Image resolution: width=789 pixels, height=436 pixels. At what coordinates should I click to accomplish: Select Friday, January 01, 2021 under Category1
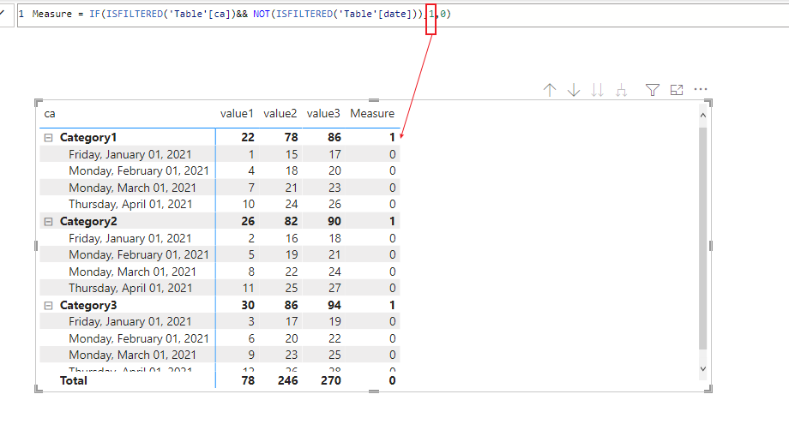pyautogui.click(x=129, y=154)
